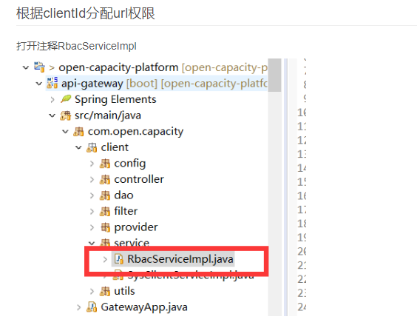Click the Spring Elements leaf icon

click(66, 99)
